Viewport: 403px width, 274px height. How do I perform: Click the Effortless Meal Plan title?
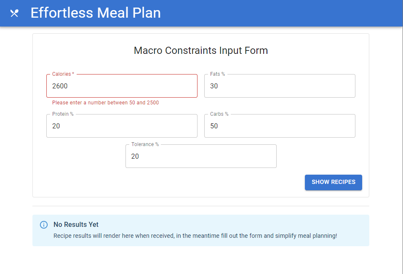[96, 13]
